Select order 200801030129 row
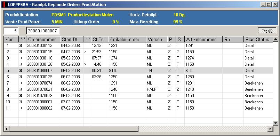This screenshot has width=280, height=136. (138, 77)
